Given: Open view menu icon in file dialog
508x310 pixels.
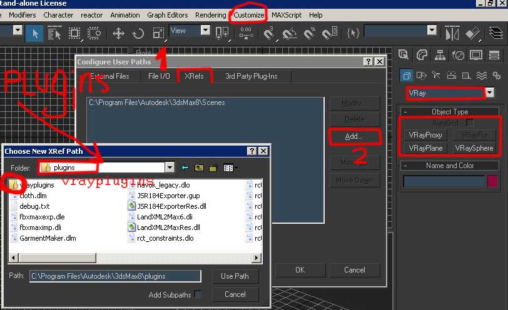Looking at the screenshot, I should tap(230, 167).
